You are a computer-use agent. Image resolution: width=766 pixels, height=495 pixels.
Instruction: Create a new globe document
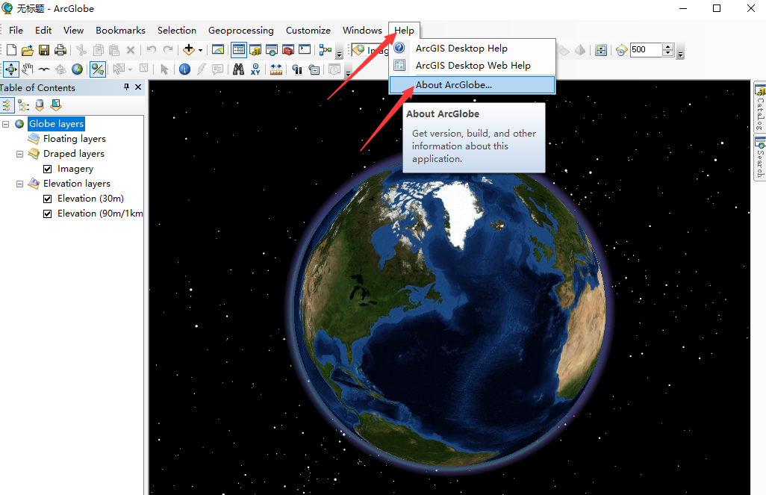click(11, 50)
